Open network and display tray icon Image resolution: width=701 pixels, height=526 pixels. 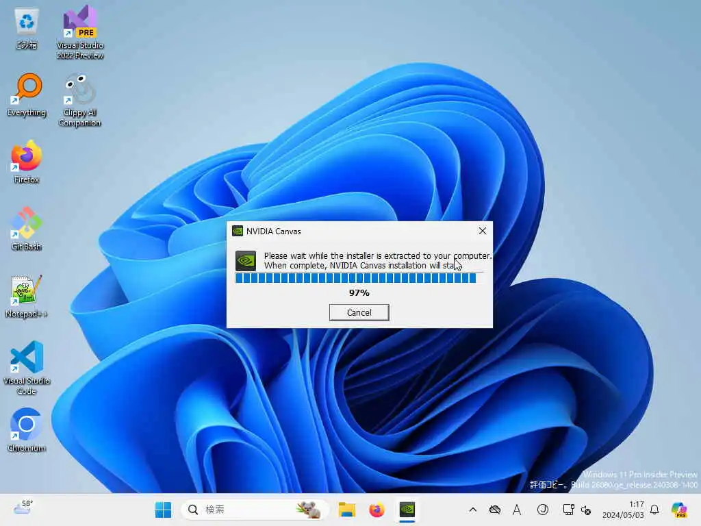tap(569, 510)
